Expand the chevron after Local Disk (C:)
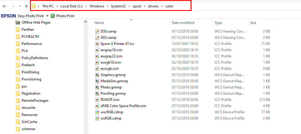 tap(87, 6)
